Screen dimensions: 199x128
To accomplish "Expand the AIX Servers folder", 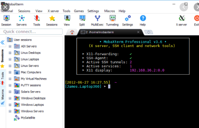I will (10, 46).
